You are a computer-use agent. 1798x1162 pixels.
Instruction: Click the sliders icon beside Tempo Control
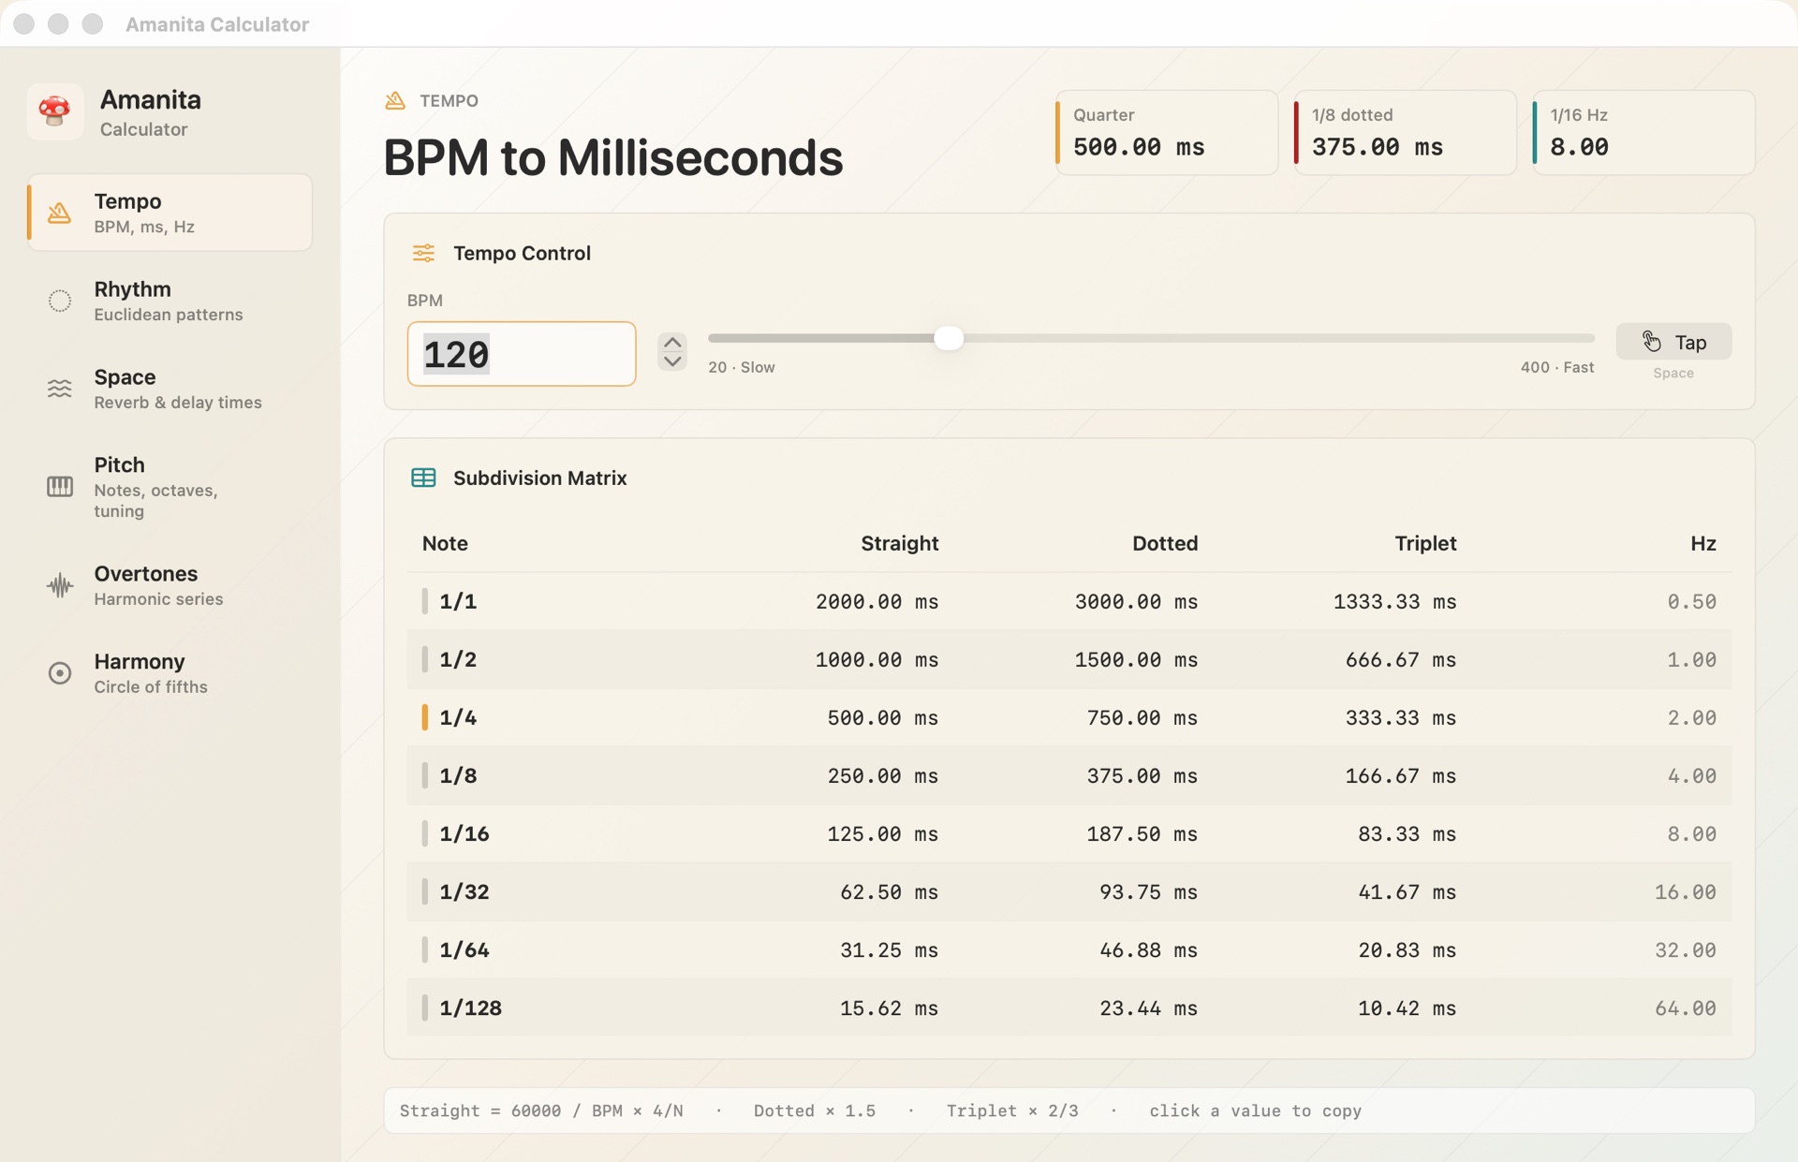[x=423, y=253]
